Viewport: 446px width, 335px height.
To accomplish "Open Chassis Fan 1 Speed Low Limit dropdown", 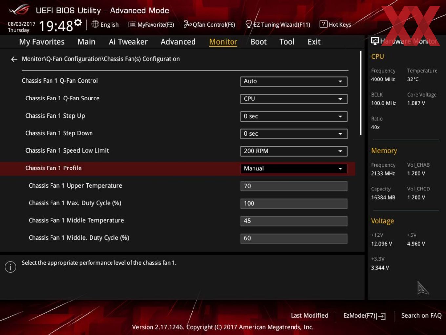I will (x=294, y=151).
